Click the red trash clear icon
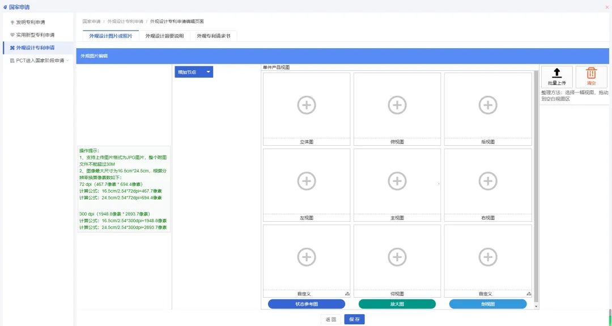 591,73
